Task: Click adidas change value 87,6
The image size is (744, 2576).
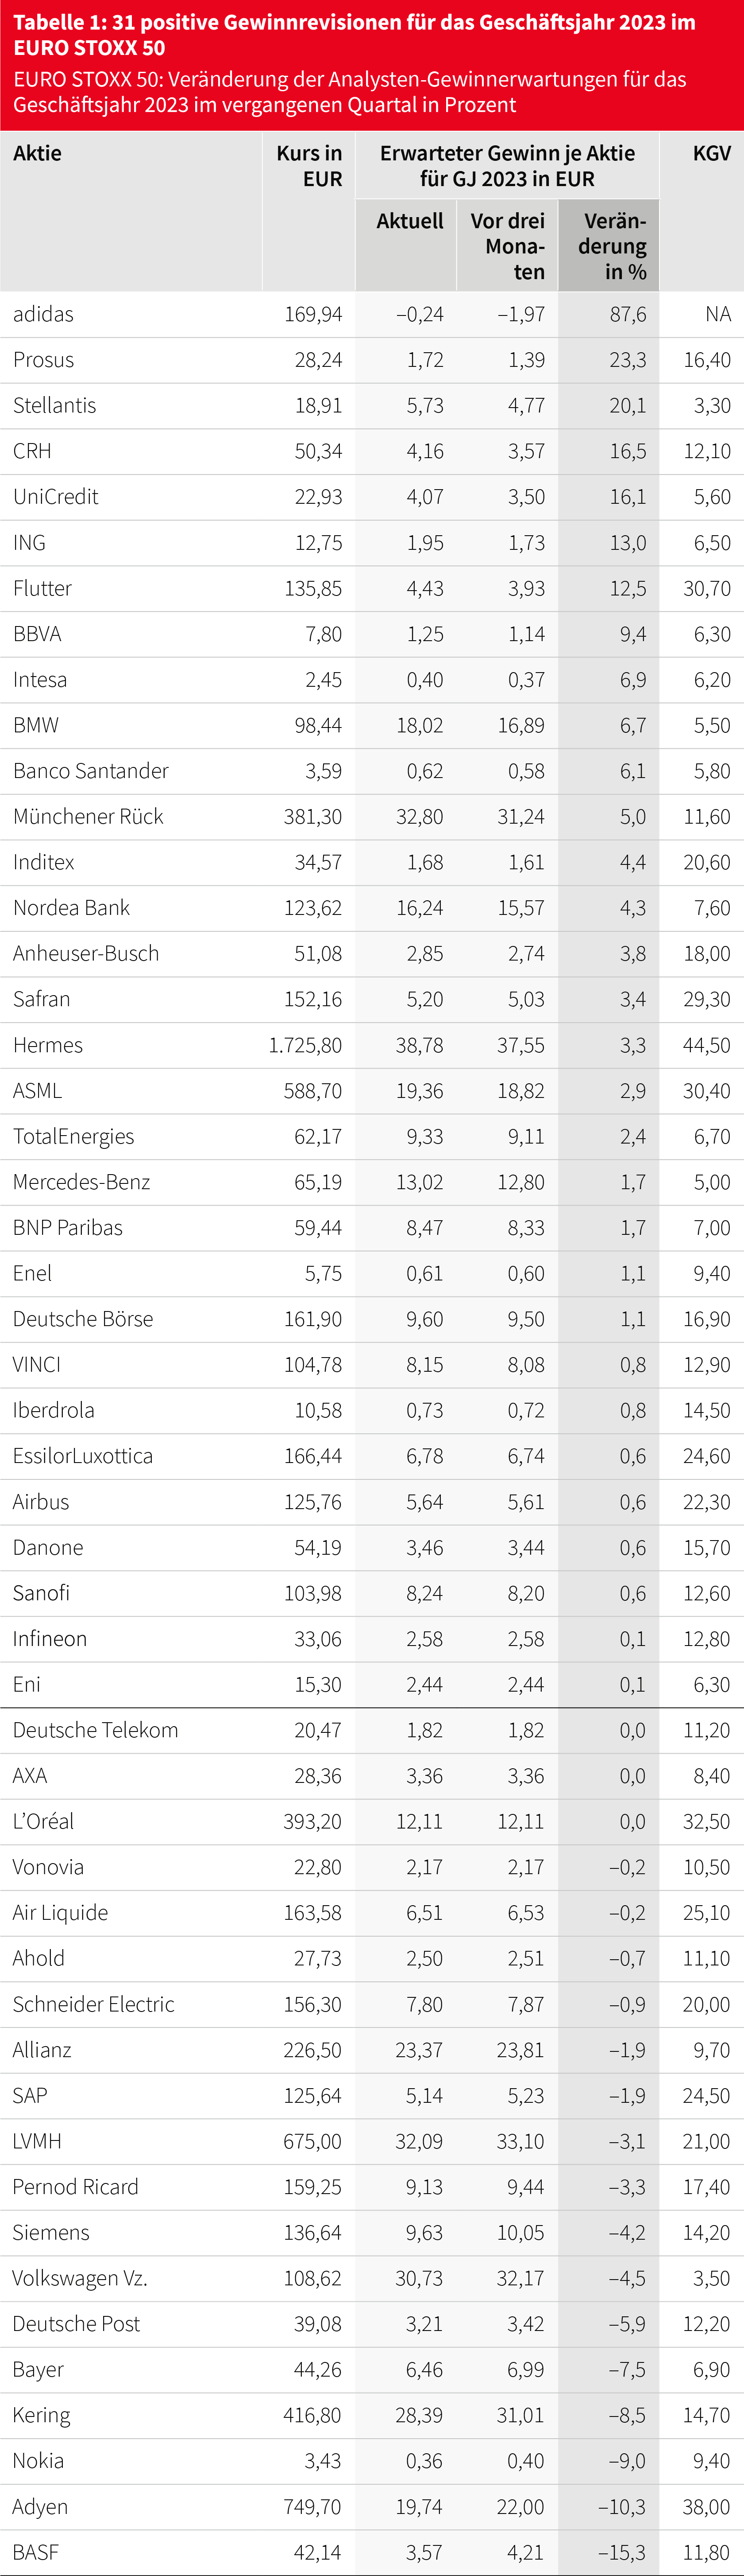Action: [x=628, y=314]
